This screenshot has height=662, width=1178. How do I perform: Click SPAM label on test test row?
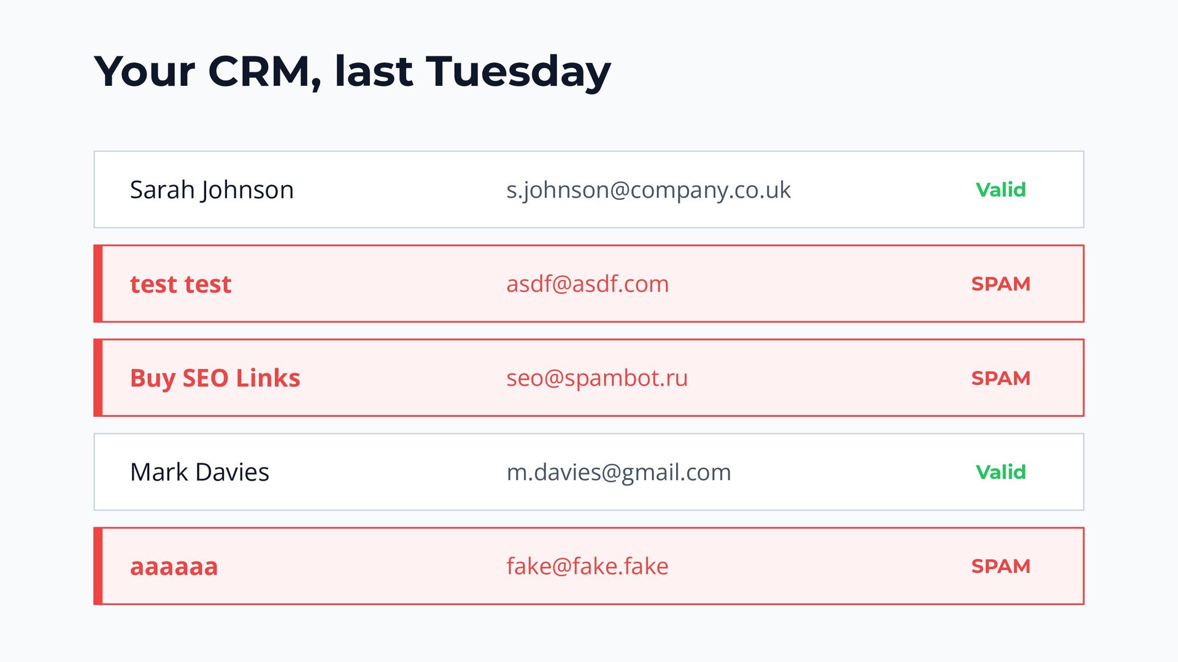1001,284
